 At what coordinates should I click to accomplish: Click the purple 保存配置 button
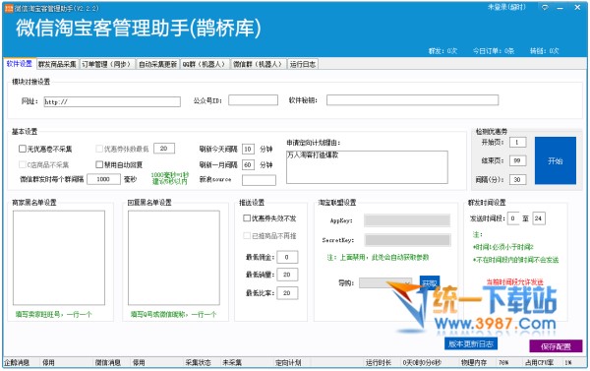click(556, 346)
